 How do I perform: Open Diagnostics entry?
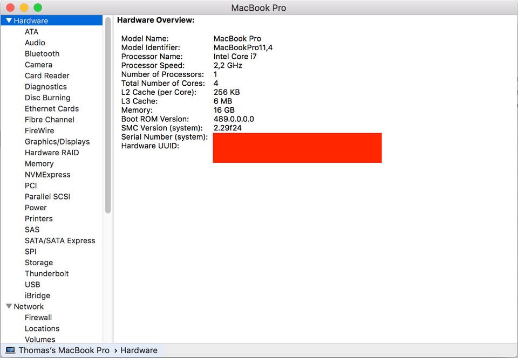45,86
